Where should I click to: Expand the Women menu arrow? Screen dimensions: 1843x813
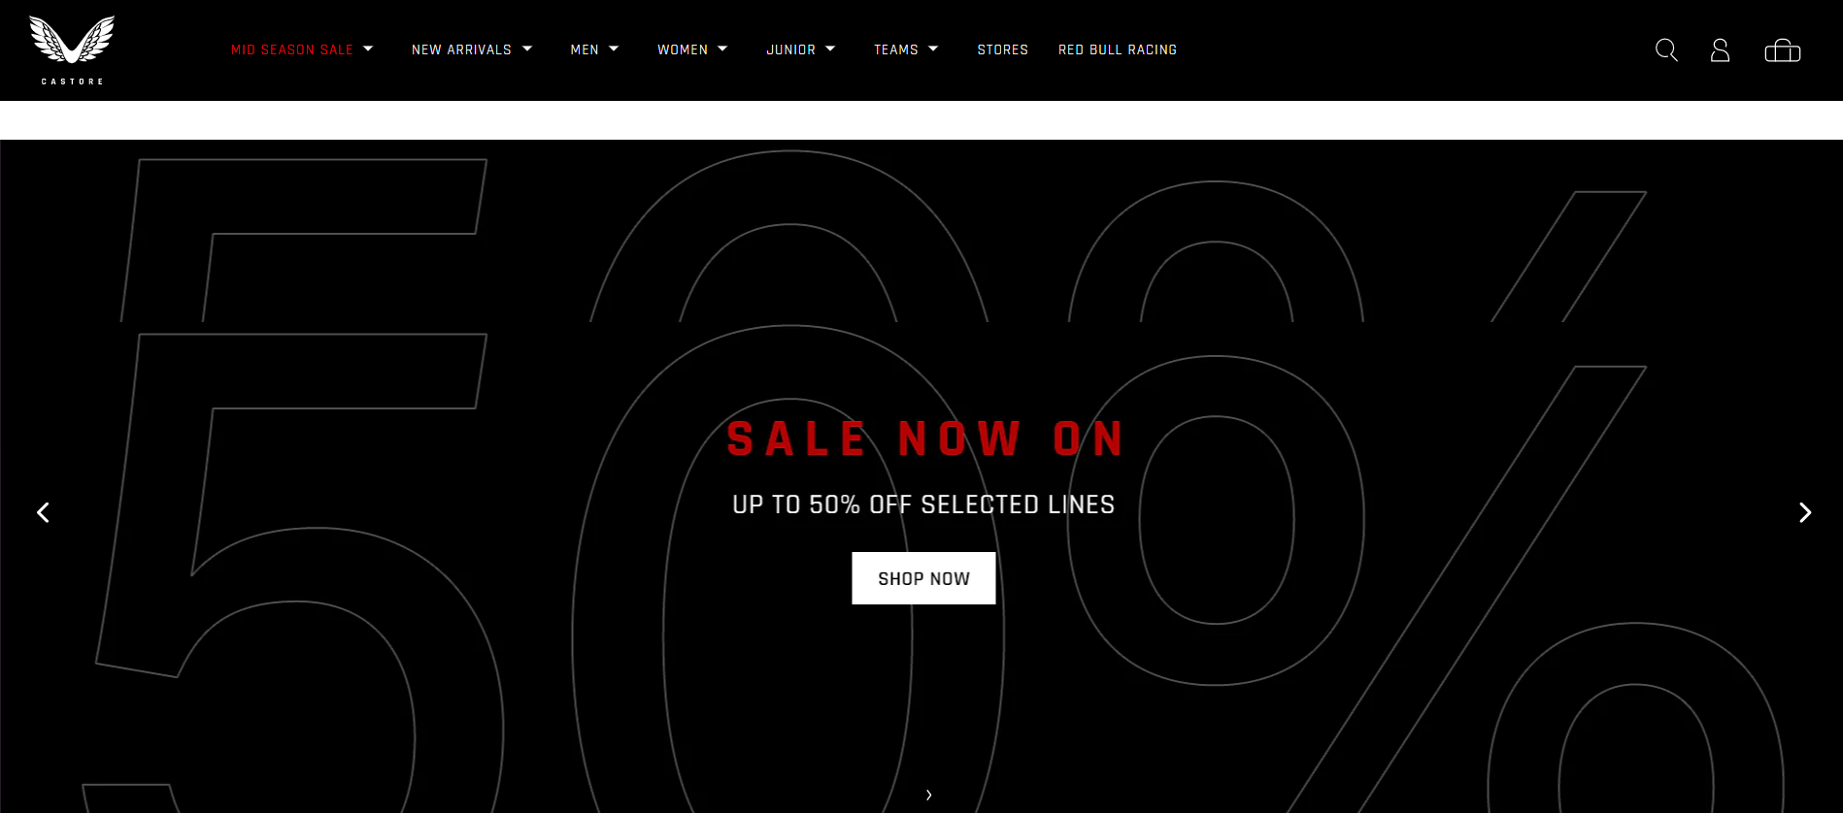(722, 49)
